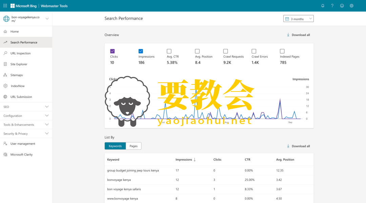This screenshot has height=203, width=366.
Task: Click the Overview download arrow icon
Action: coord(288,35)
